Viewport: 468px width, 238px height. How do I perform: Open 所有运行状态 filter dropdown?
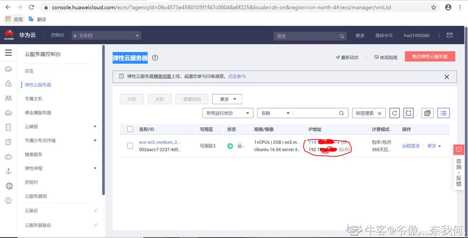pos(228,113)
